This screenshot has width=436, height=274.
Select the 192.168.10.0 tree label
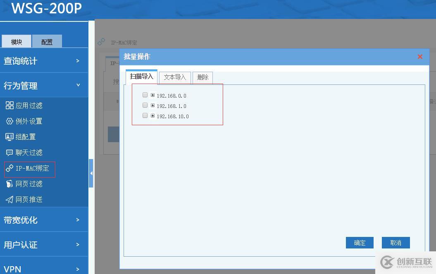[173, 117]
